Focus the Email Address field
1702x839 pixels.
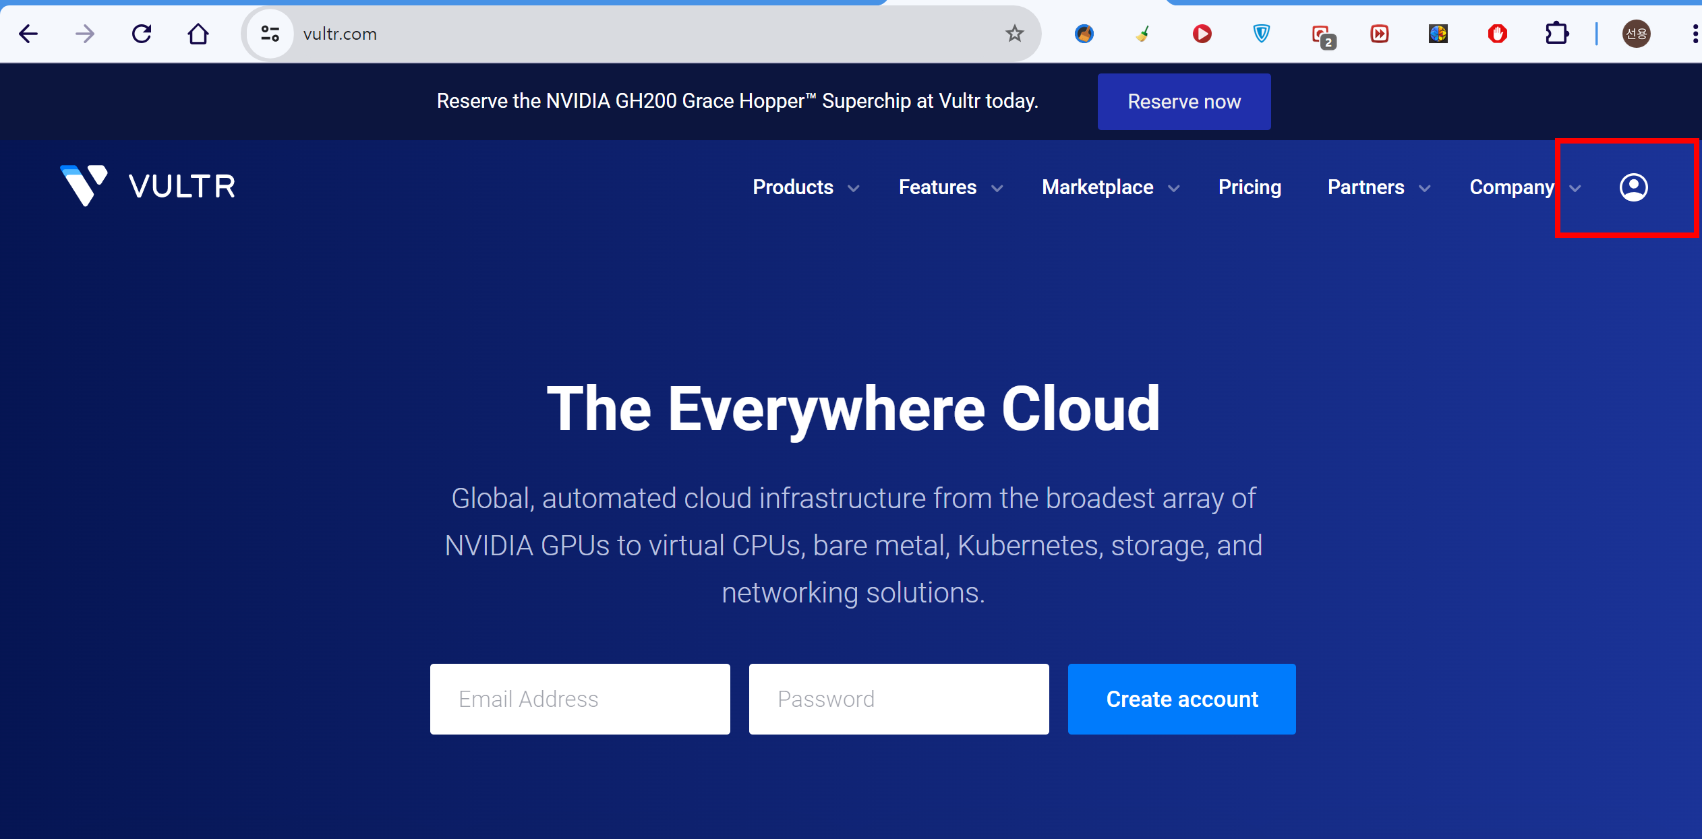point(580,699)
